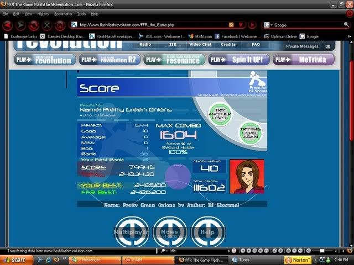Click the RSS feed icon in address bar
Screen dimensions: 354x265
pos(231,25)
